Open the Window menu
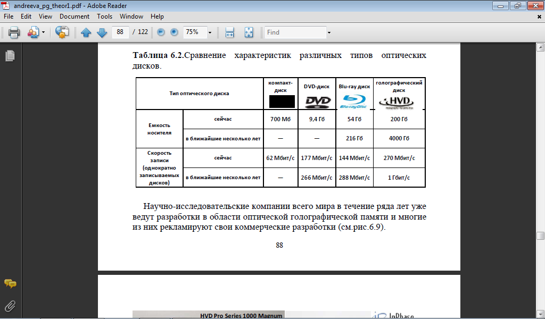The image size is (545, 319). click(x=131, y=16)
